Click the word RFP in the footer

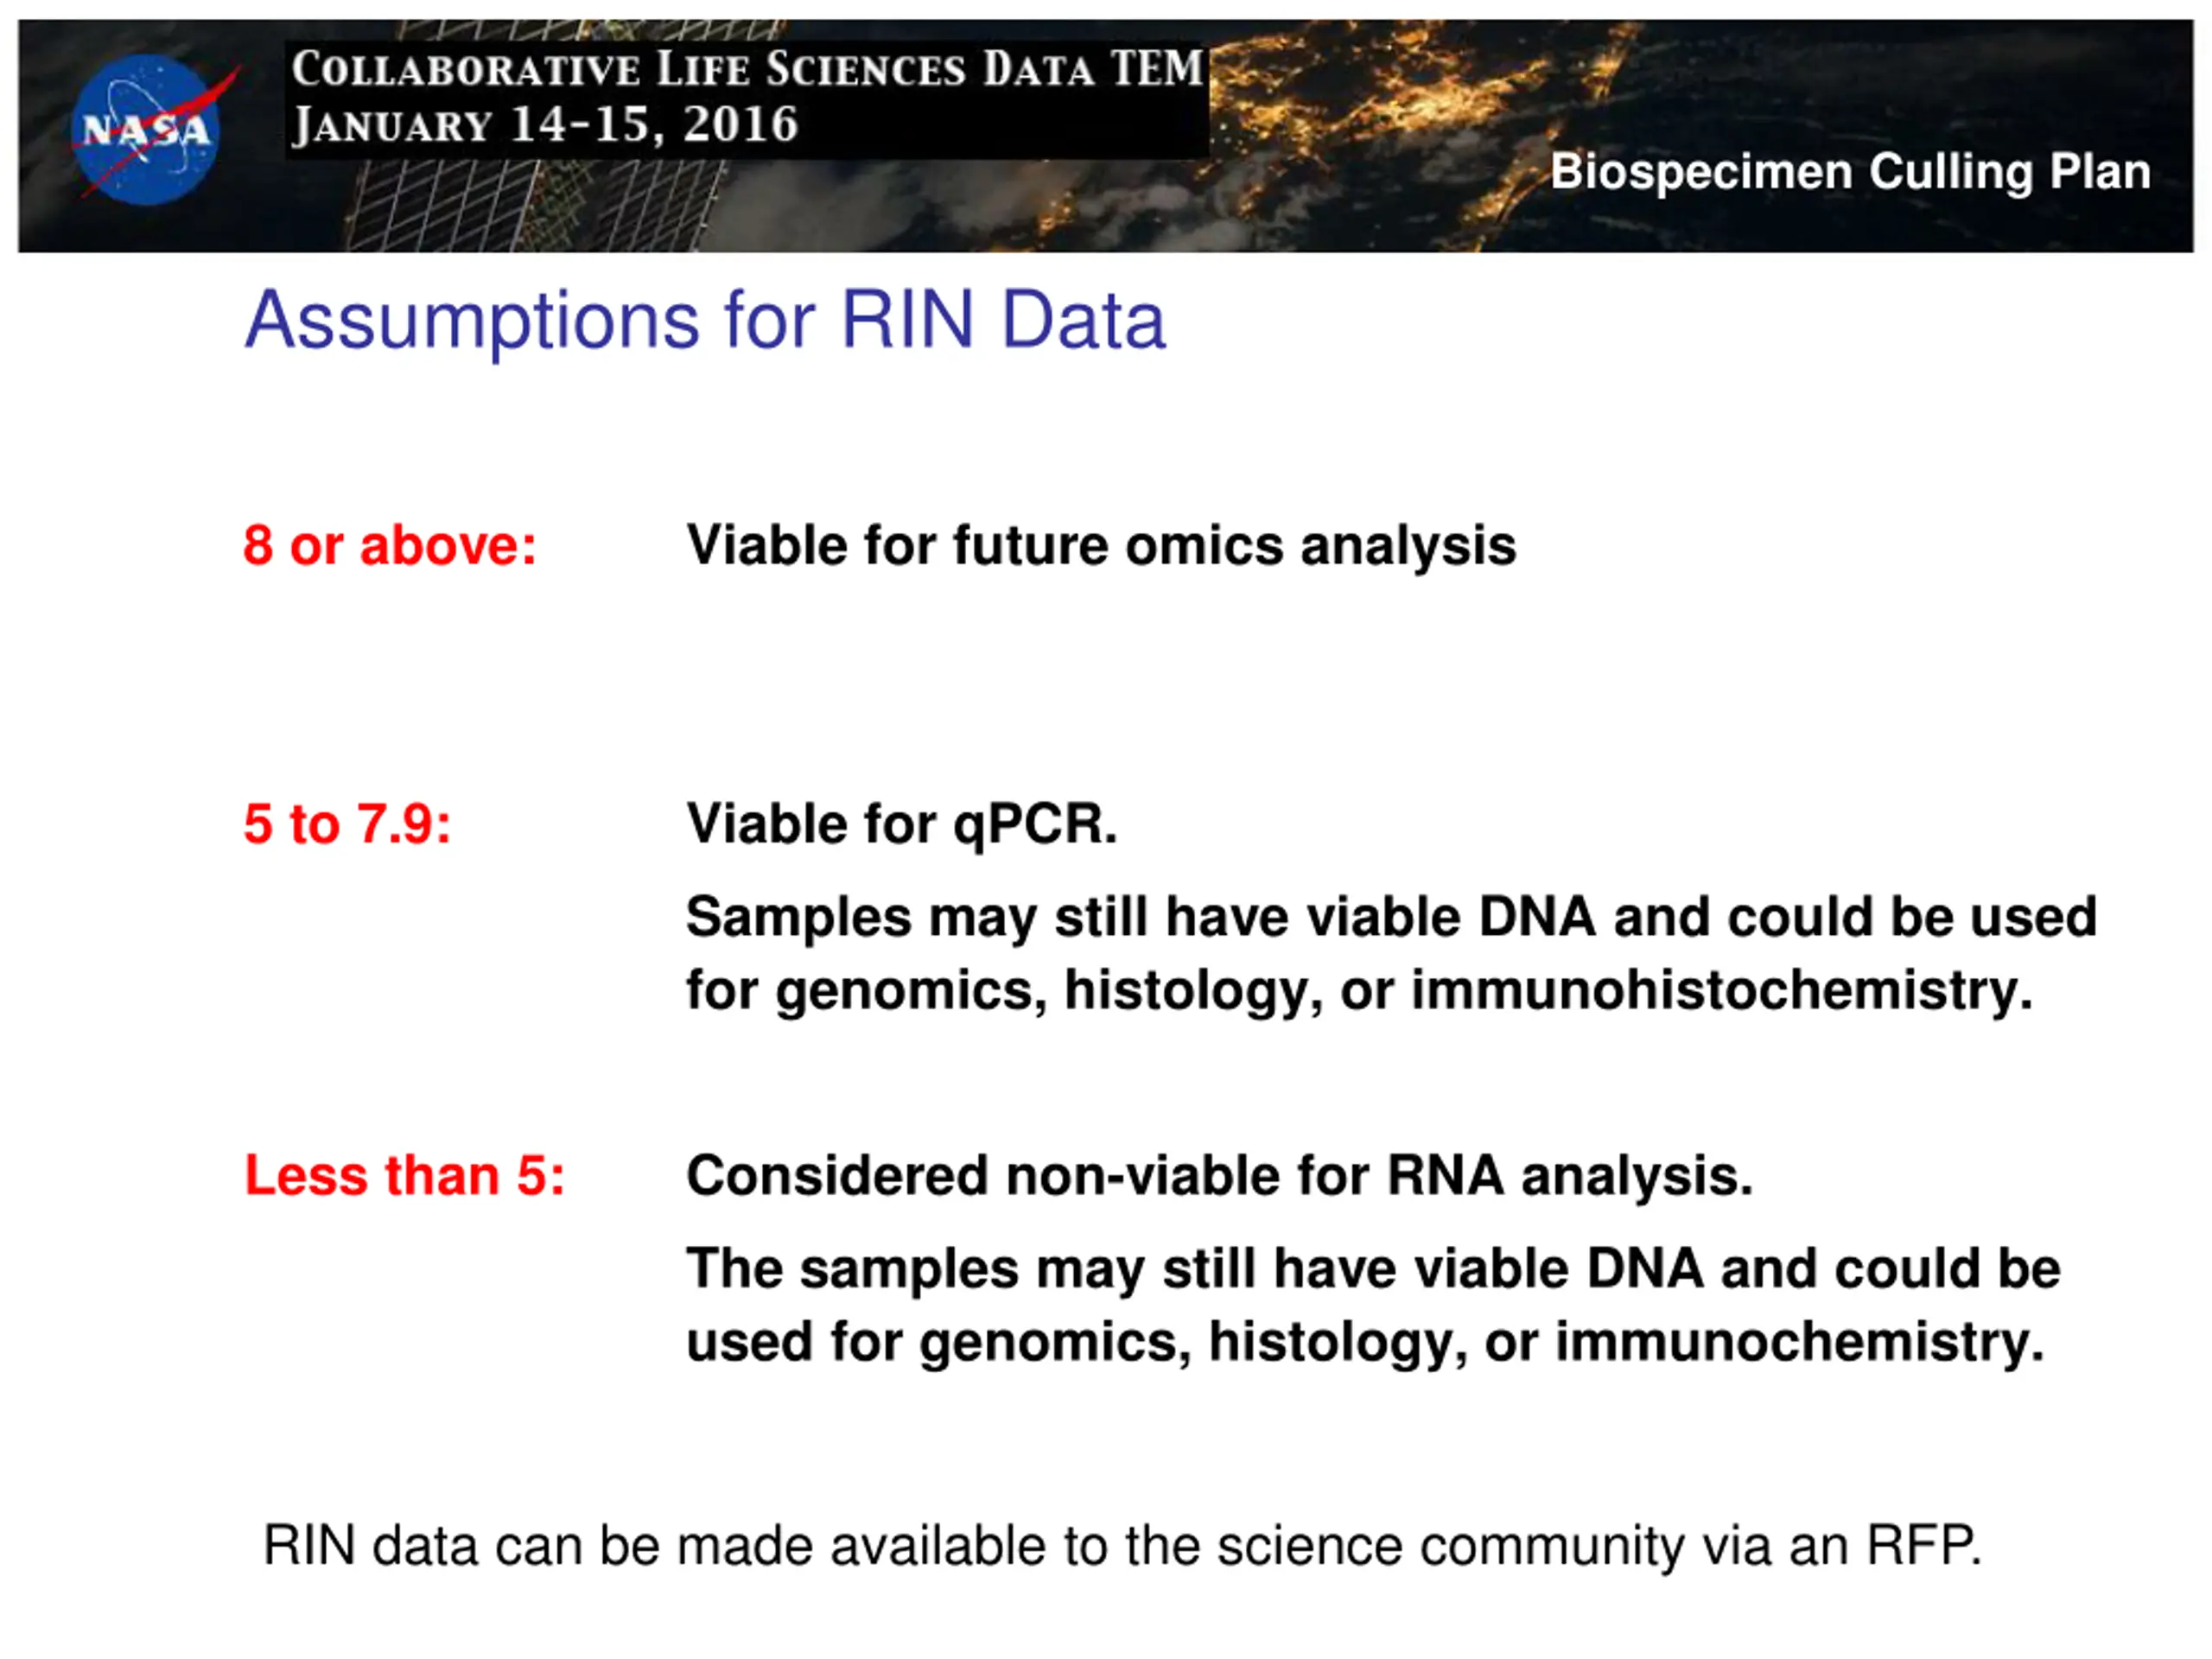coord(1924,1545)
